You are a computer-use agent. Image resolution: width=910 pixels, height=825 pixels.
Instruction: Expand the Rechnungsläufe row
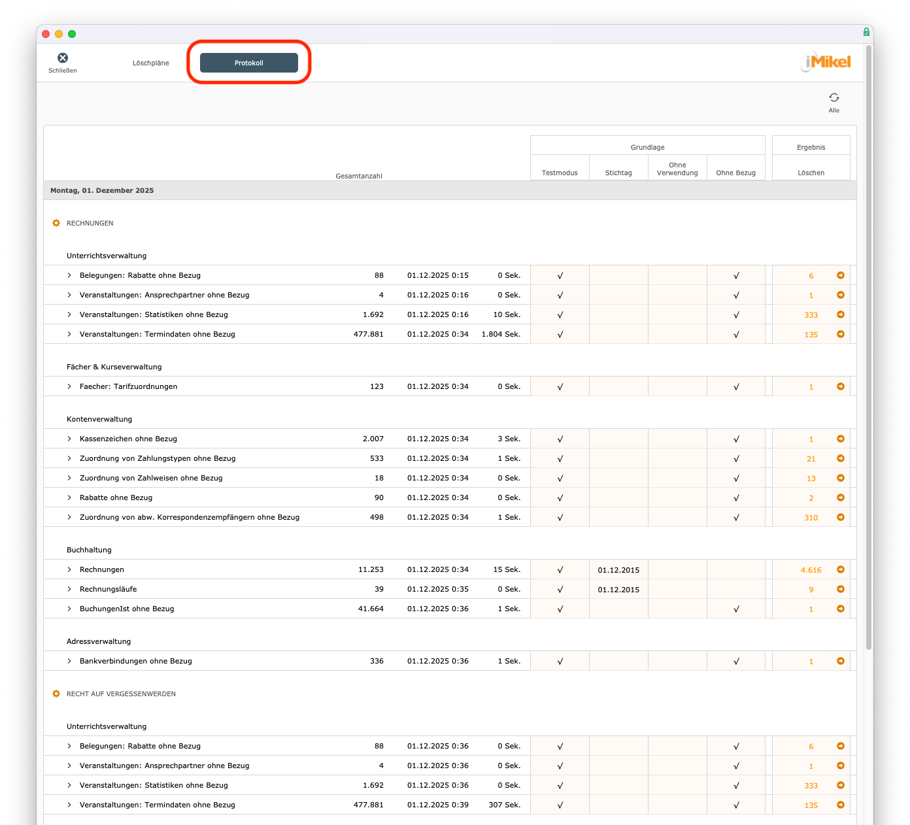pyautogui.click(x=69, y=590)
